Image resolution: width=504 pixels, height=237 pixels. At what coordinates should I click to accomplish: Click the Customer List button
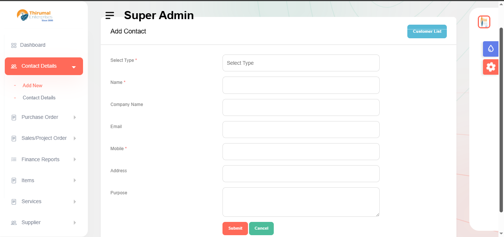(x=427, y=32)
